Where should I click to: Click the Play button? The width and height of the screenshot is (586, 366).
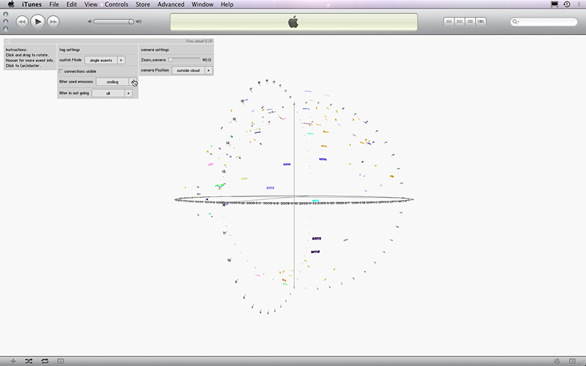tap(37, 22)
